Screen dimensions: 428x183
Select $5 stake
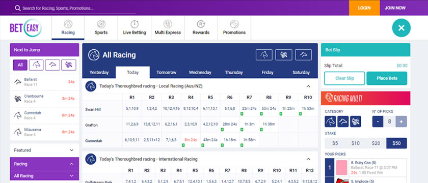point(335,143)
